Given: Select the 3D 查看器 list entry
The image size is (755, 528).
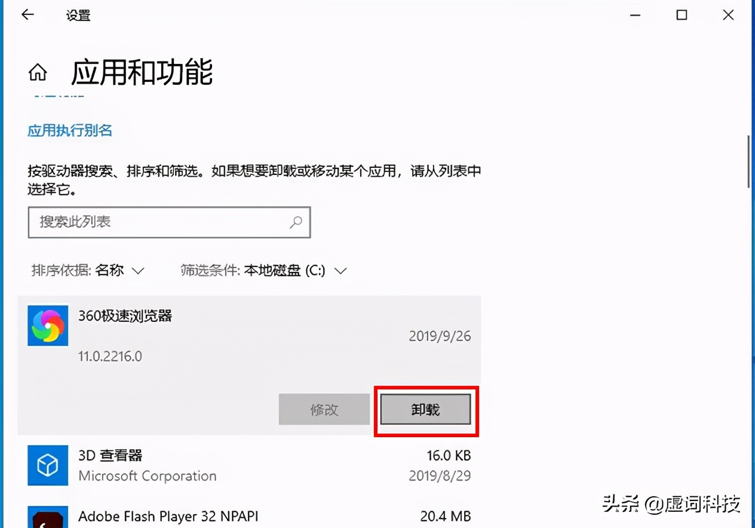Looking at the screenshot, I should coord(239,465).
